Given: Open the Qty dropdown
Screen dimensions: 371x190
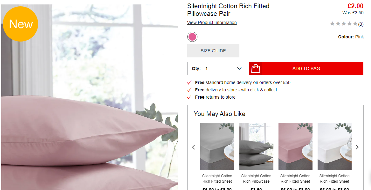Looking at the screenshot, I should pos(216,69).
